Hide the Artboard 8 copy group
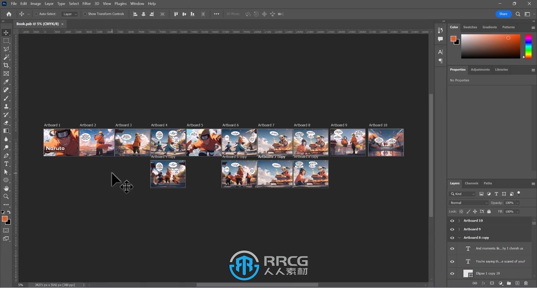This screenshot has width=537, height=288. point(452,238)
